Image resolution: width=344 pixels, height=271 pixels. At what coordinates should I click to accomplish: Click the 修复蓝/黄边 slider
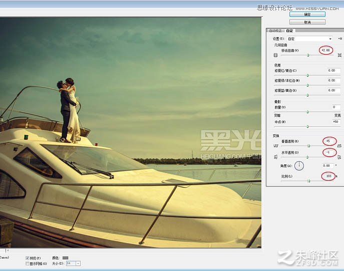[307, 95]
